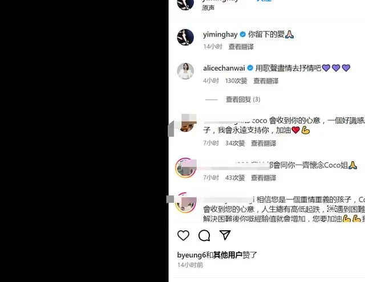View the 130次赞 likes on alicechanwai's comment
The height and width of the screenshot is (282, 365).
pyautogui.click(x=236, y=81)
